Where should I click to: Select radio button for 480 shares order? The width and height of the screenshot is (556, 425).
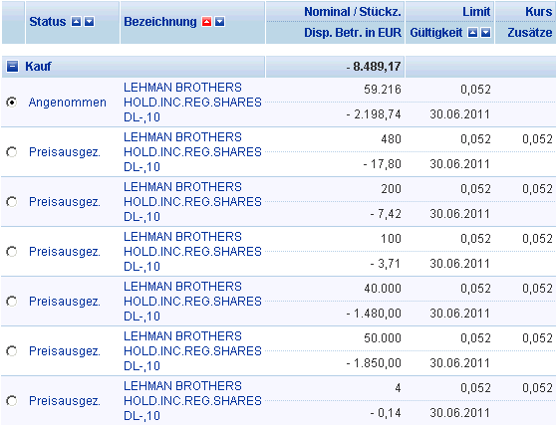pos(12,152)
